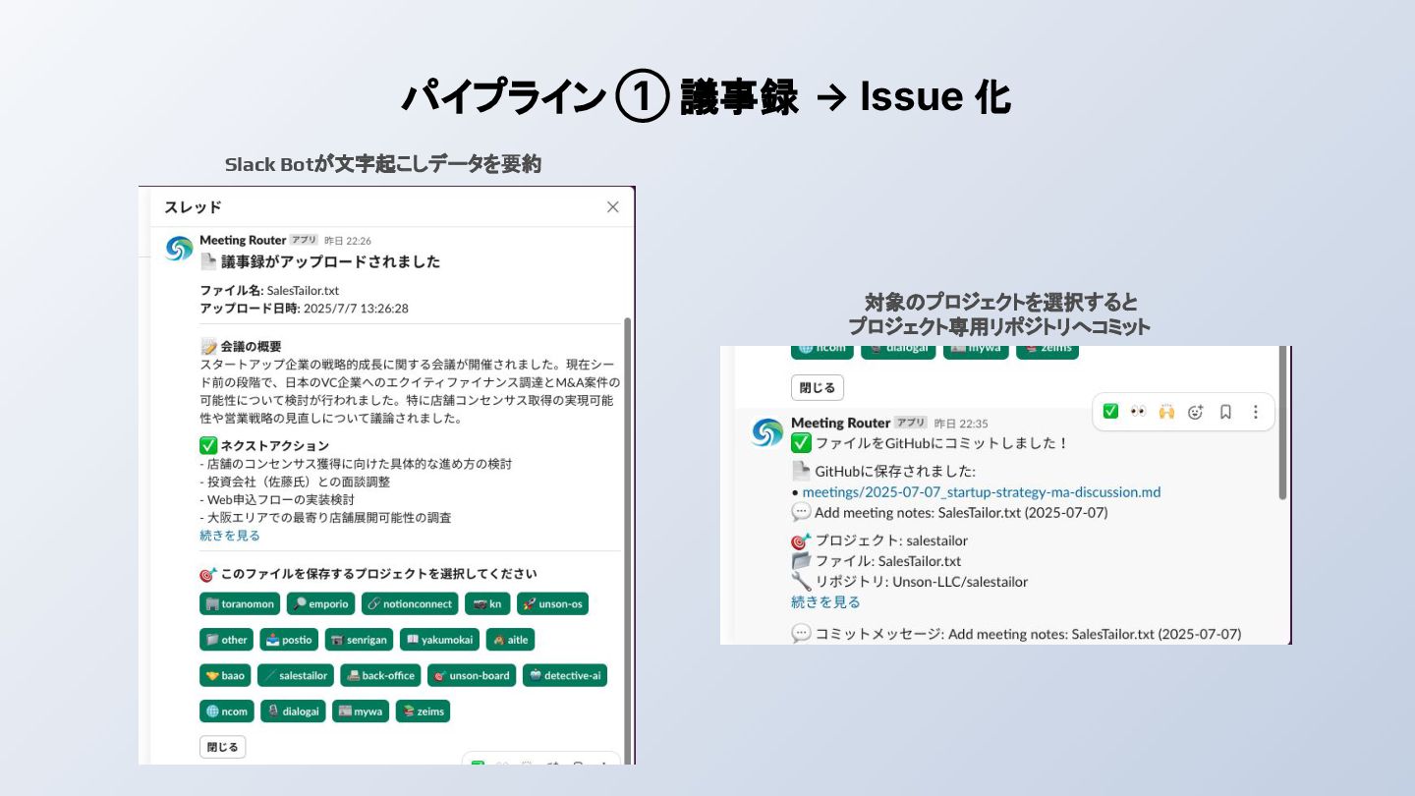The height and width of the screenshot is (796, 1415).
Task: Expand 続きを見る under ネクストアクション list
Action: (x=230, y=536)
